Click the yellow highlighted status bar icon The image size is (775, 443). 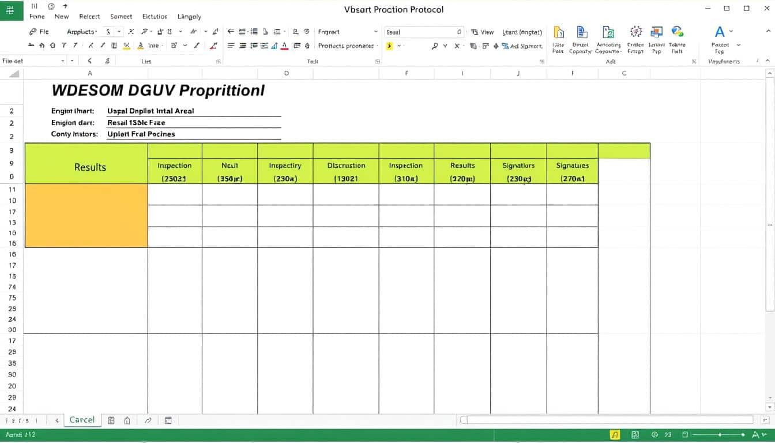tap(615, 434)
